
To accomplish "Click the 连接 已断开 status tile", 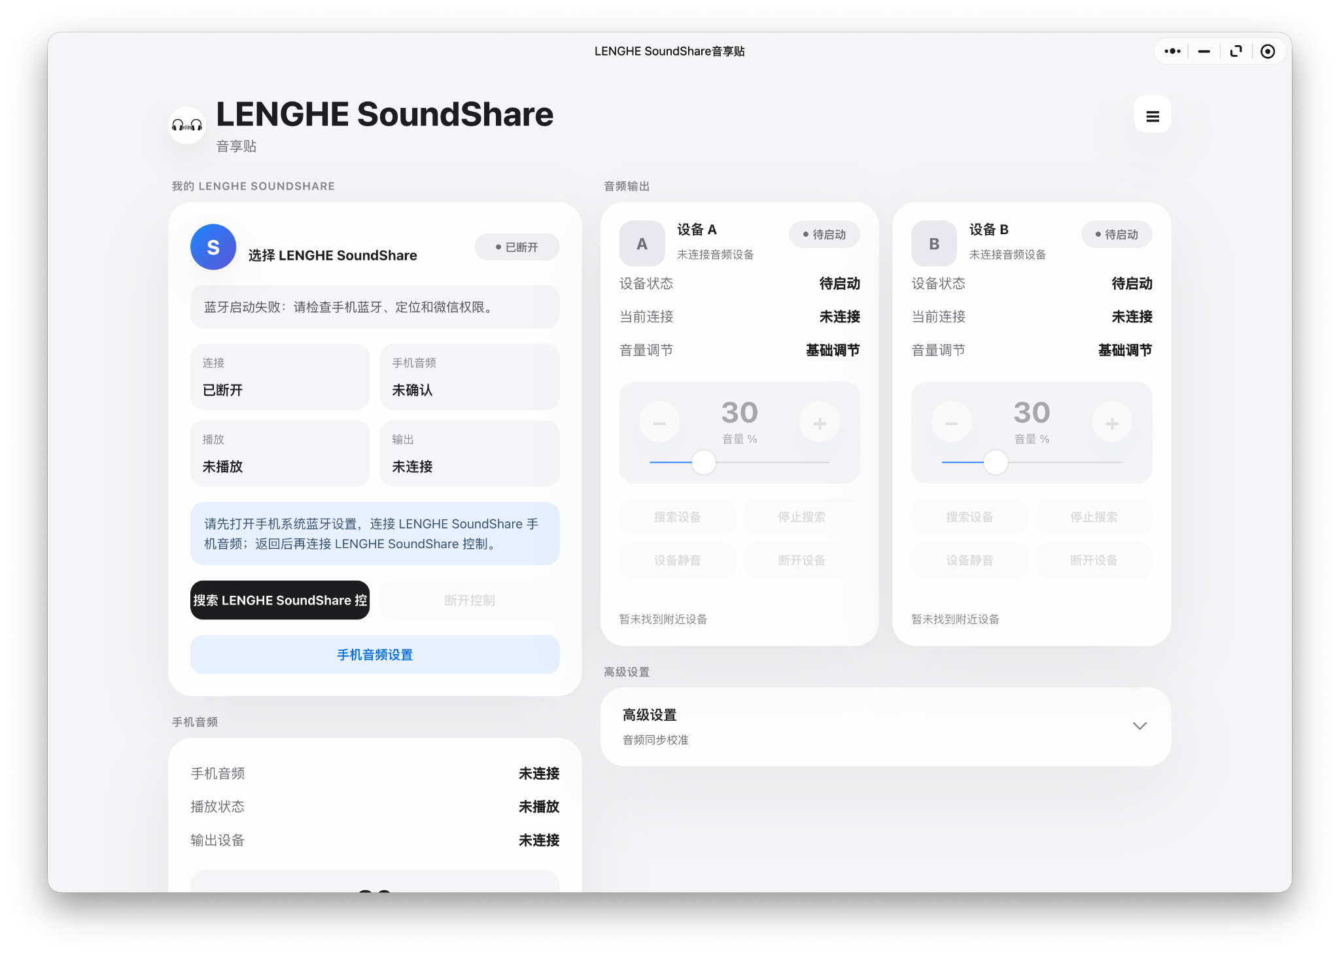I will click(x=280, y=377).
